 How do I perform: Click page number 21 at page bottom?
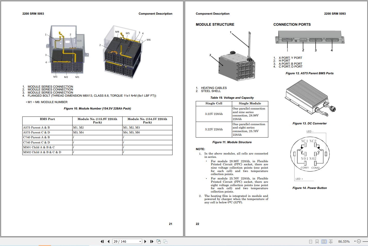coord(170,224)
